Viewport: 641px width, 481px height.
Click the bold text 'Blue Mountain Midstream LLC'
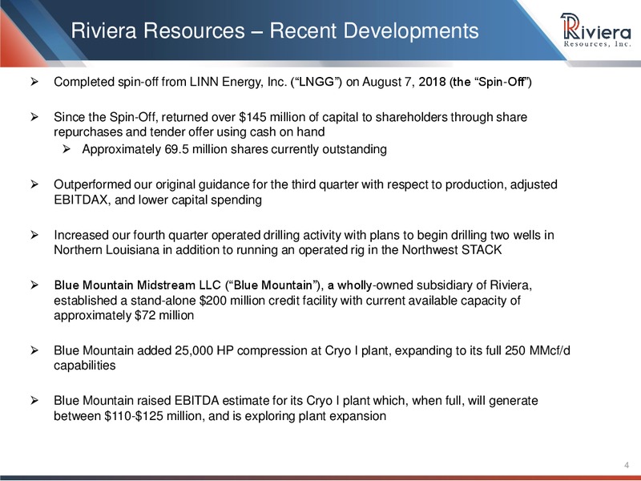click(x=137, y=285)
